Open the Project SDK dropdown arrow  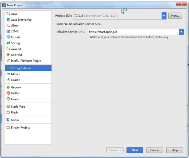tap(164, 16)
